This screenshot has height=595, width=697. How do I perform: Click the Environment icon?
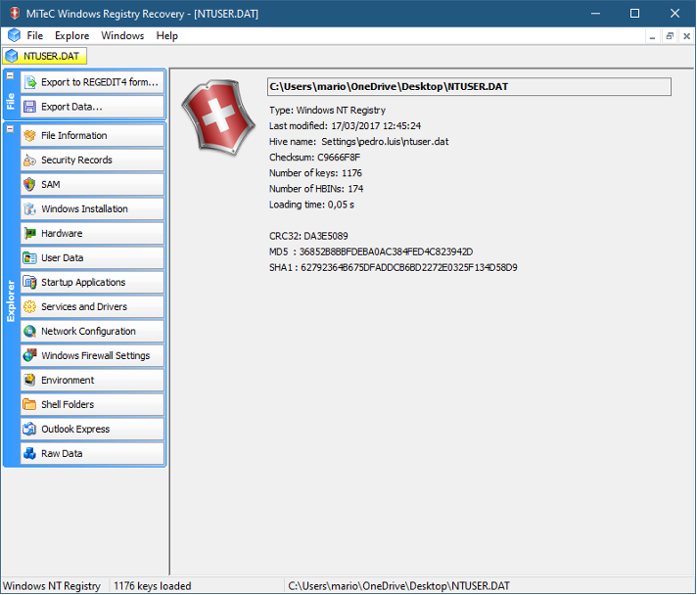[x=29, y=380]
